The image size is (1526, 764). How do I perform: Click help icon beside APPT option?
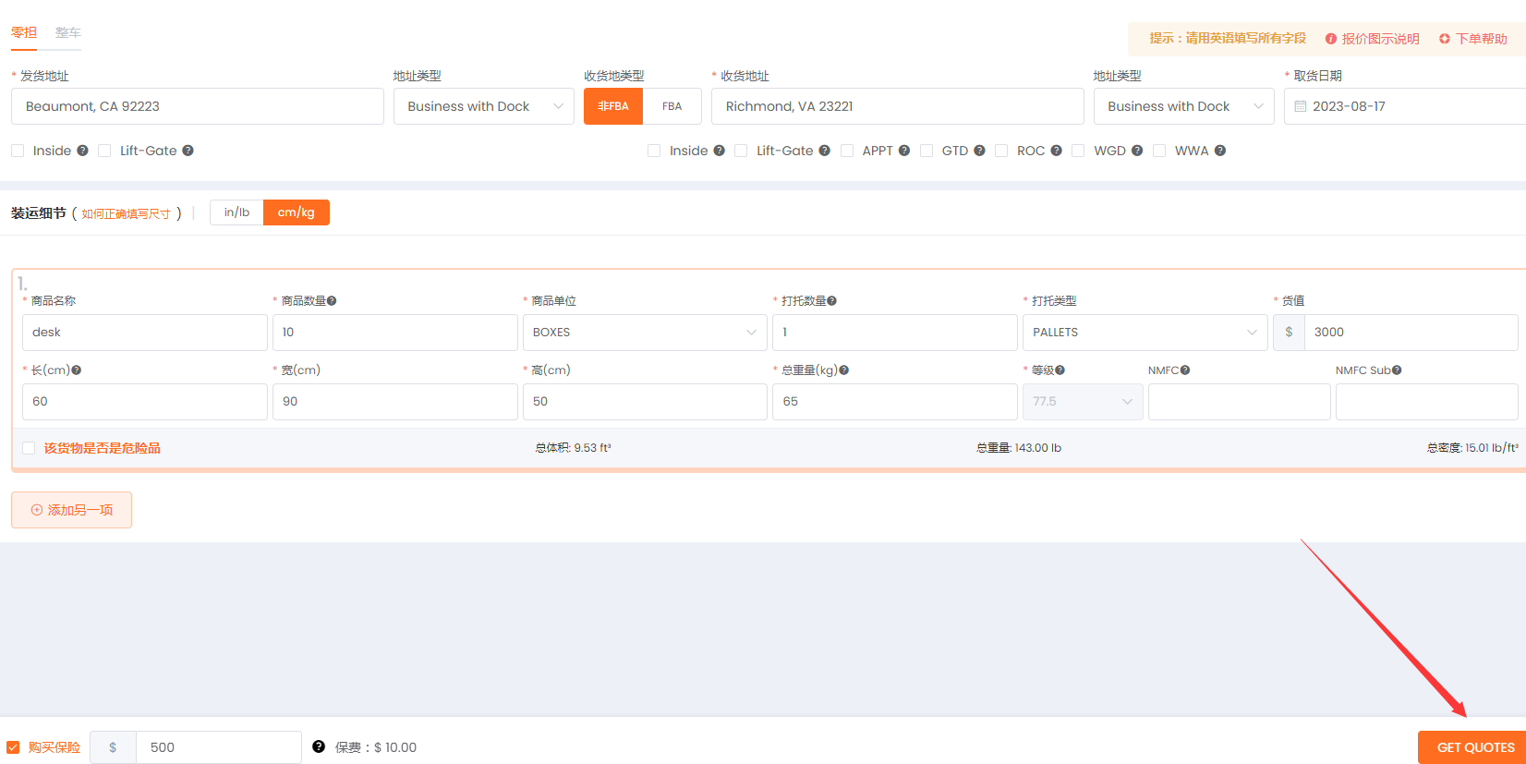pos(904,151)
